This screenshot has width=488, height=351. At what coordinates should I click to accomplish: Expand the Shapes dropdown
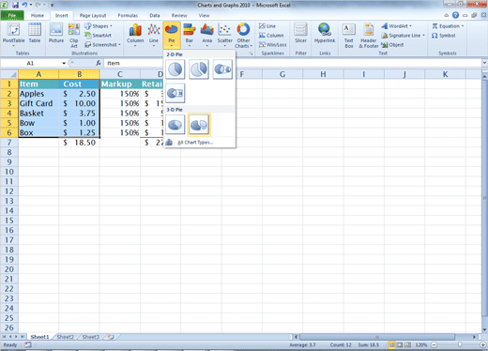(x=99, y=26)
